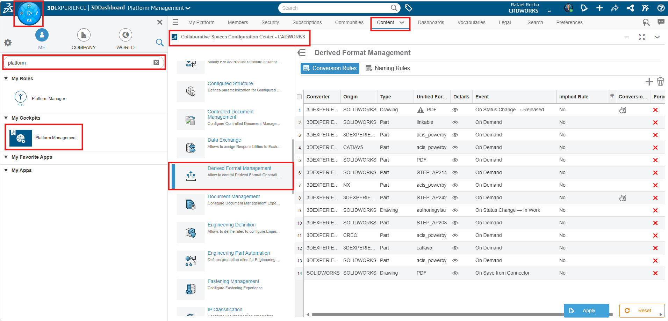View details eye icon for row 2
Image resolution: width=668 pixels, height=321 pixels.
(455, 122)
